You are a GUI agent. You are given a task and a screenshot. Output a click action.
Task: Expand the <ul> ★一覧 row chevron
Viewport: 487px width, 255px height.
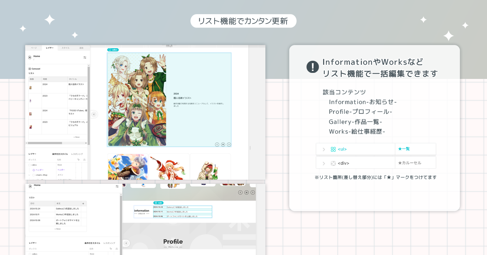[323, 149]
